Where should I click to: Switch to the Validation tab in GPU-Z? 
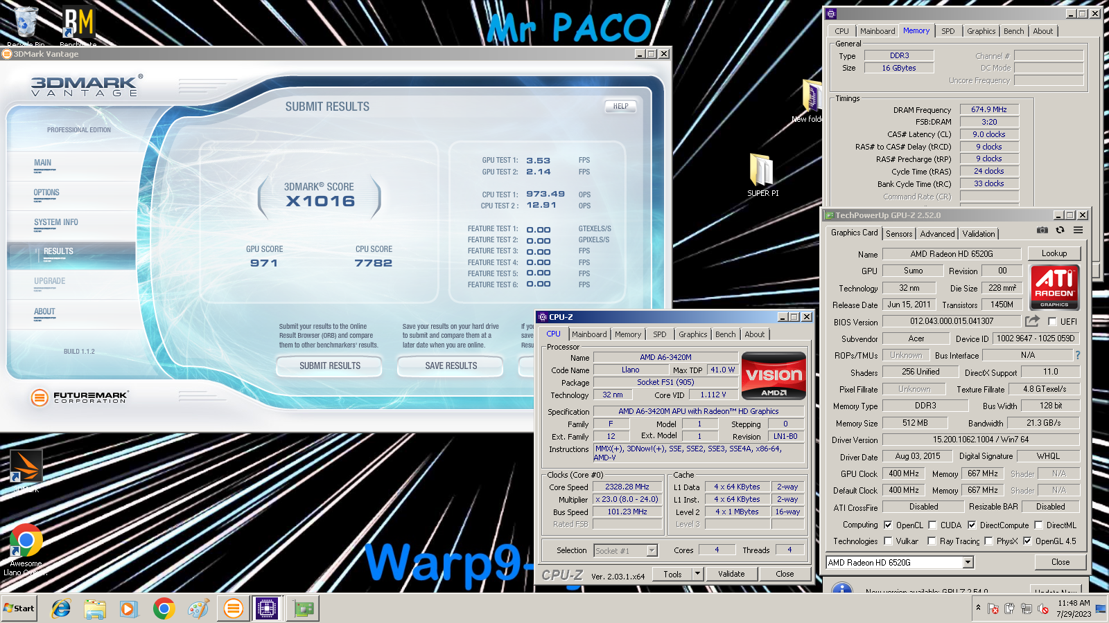[979, 234]
